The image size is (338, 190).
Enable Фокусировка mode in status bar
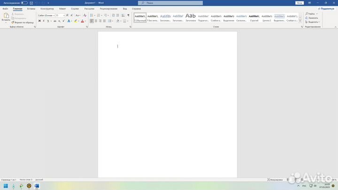pyautogui.click(x=275, y=179)
